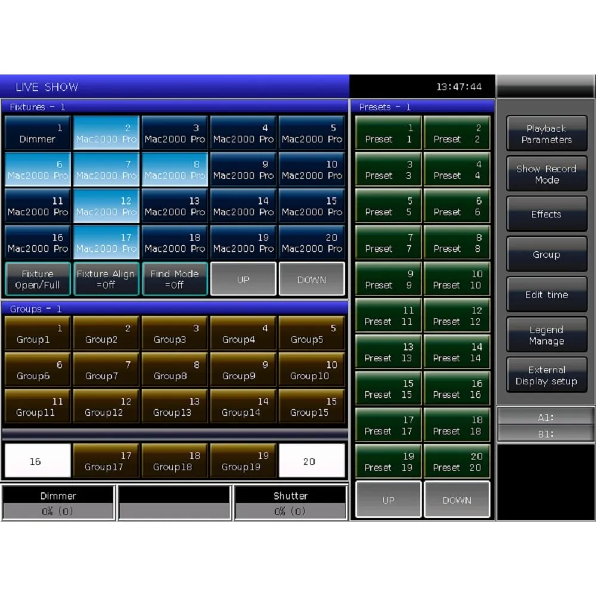Toggle Find Mode =Off
This screenshot has width=596, height=596.
(175, 279)
